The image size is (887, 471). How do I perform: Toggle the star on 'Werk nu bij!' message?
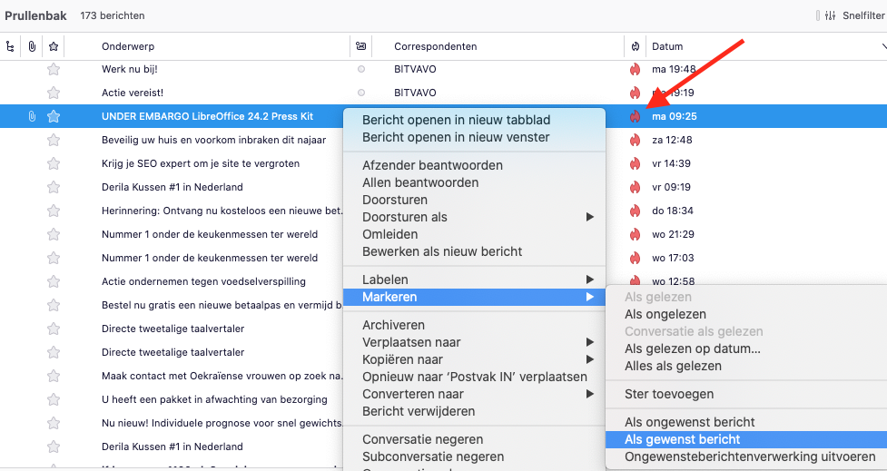point(54,69)
